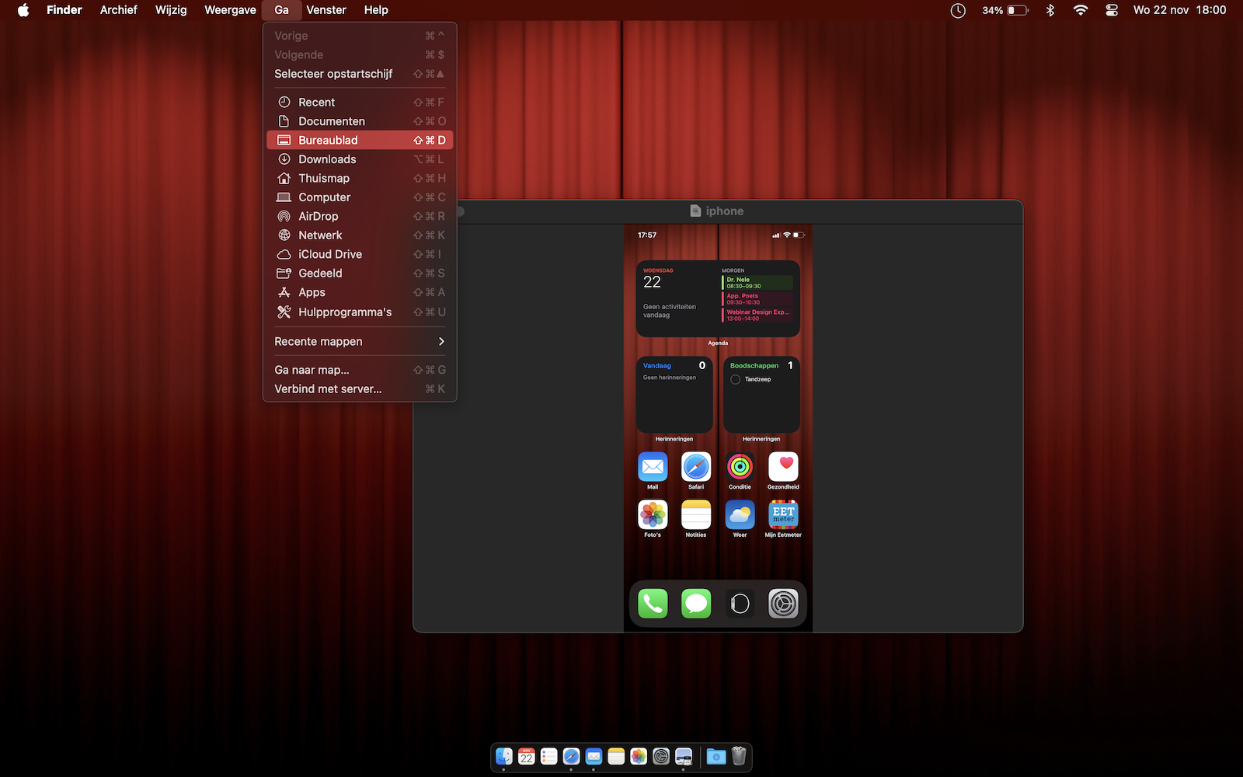Select Verbind met server… menu item

tap(360, 389)
